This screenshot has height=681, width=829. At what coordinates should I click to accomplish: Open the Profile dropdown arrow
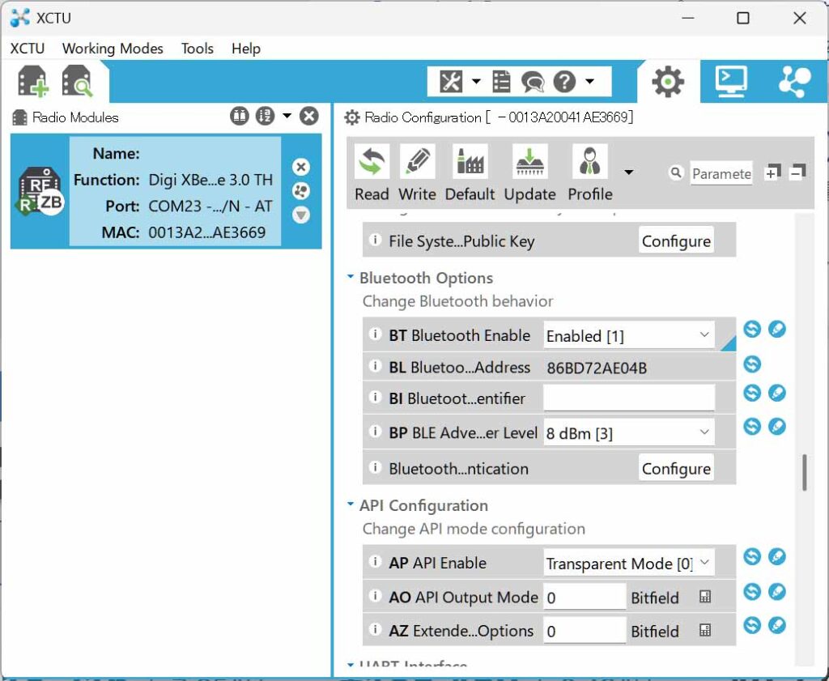pos(628,172)
